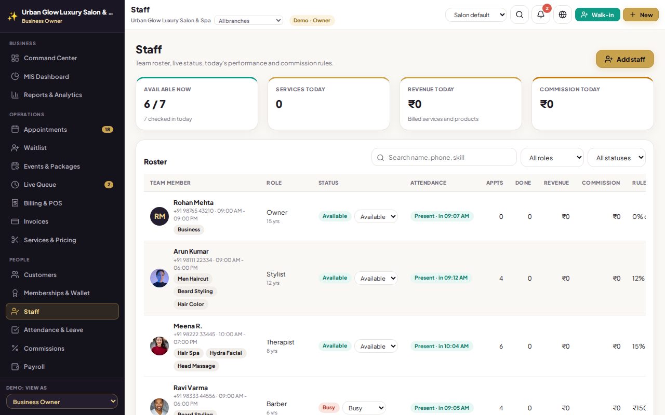
Task: Click the Beard Styling tag for Arun
Action: pos(195,292)
